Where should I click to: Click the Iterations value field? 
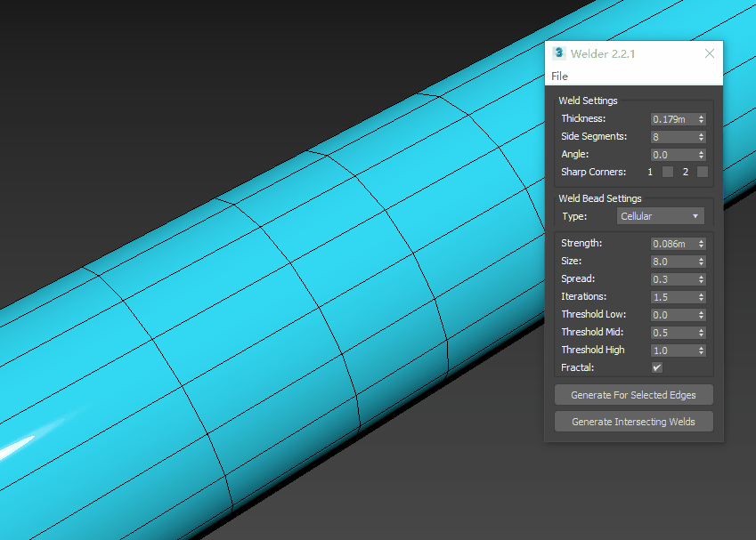pyautogui.click(x=673, y=297)
